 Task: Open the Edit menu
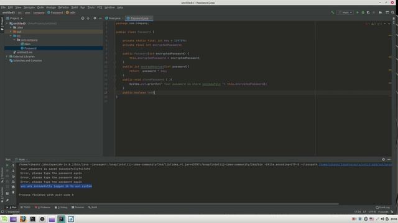tap(11, 7)
